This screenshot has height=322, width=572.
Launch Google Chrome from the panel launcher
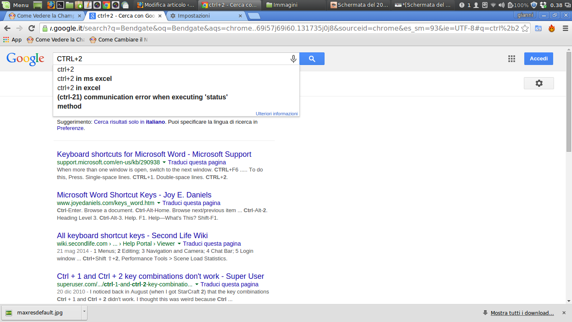pos(106,5)
